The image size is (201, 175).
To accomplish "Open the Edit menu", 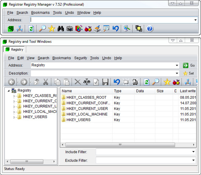I will pyautogui.click(x=20, y=58).
